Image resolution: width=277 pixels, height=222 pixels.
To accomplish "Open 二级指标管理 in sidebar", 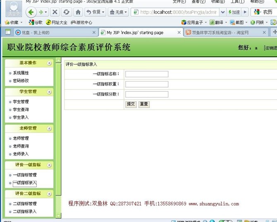I will pos(25,204).
